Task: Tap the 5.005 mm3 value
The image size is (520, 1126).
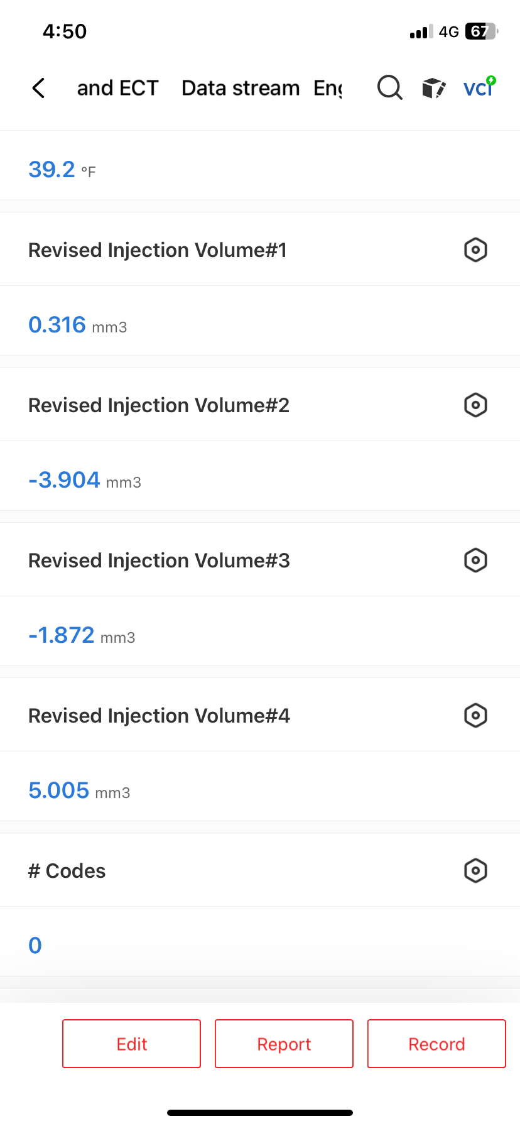Action: 79,790
